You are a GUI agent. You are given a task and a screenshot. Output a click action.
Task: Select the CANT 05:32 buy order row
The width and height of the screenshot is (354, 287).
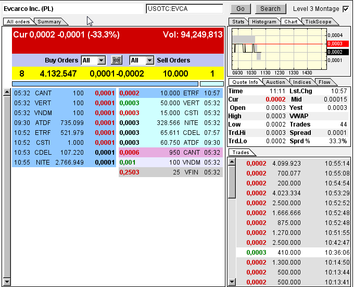click(x=64, y=93)
